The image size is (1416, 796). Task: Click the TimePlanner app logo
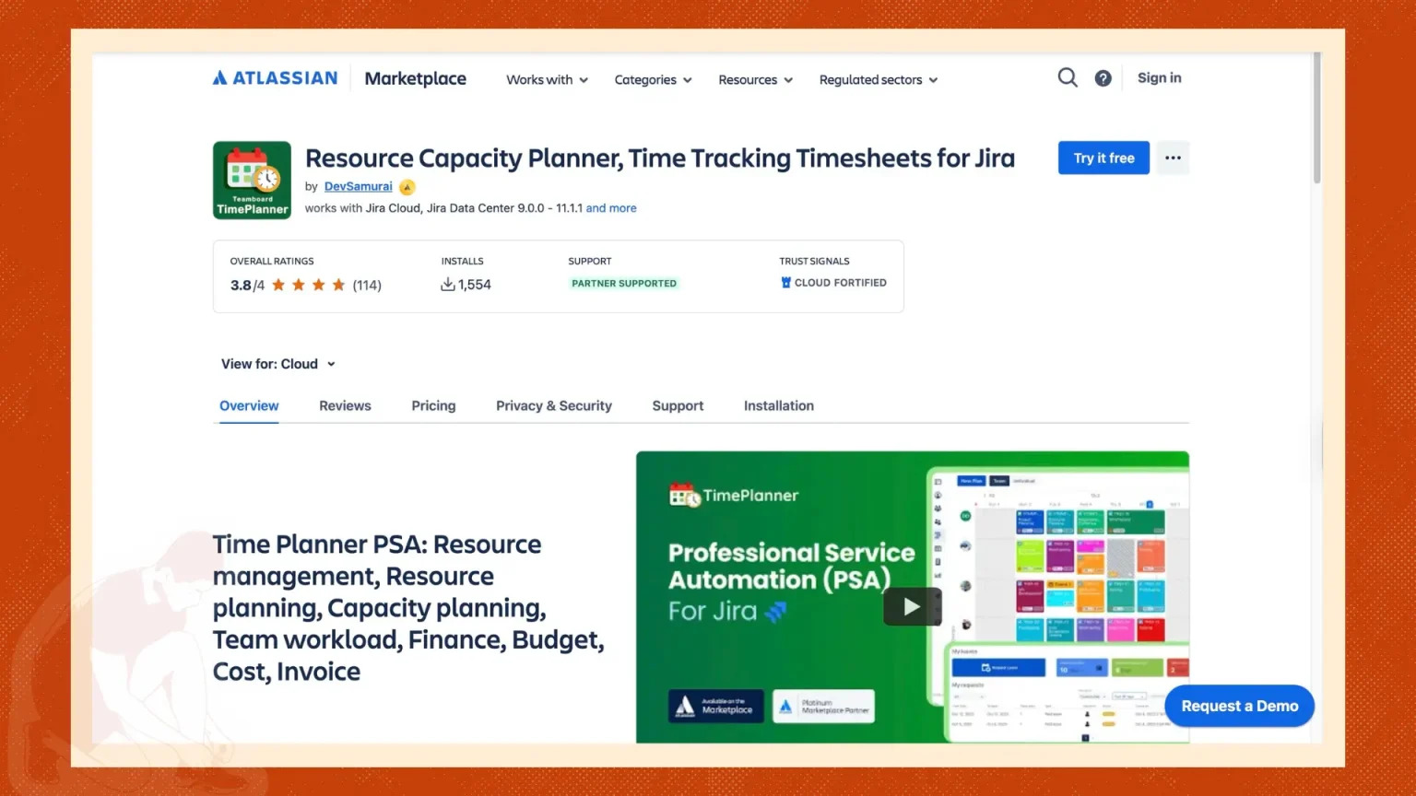(x=252, y=180)
